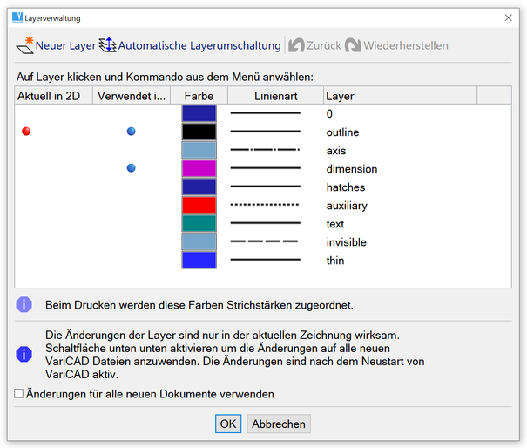This screenshot has height=448, width=527.
Task: Click the Neuer Layer icon
Action: point(25,44)
